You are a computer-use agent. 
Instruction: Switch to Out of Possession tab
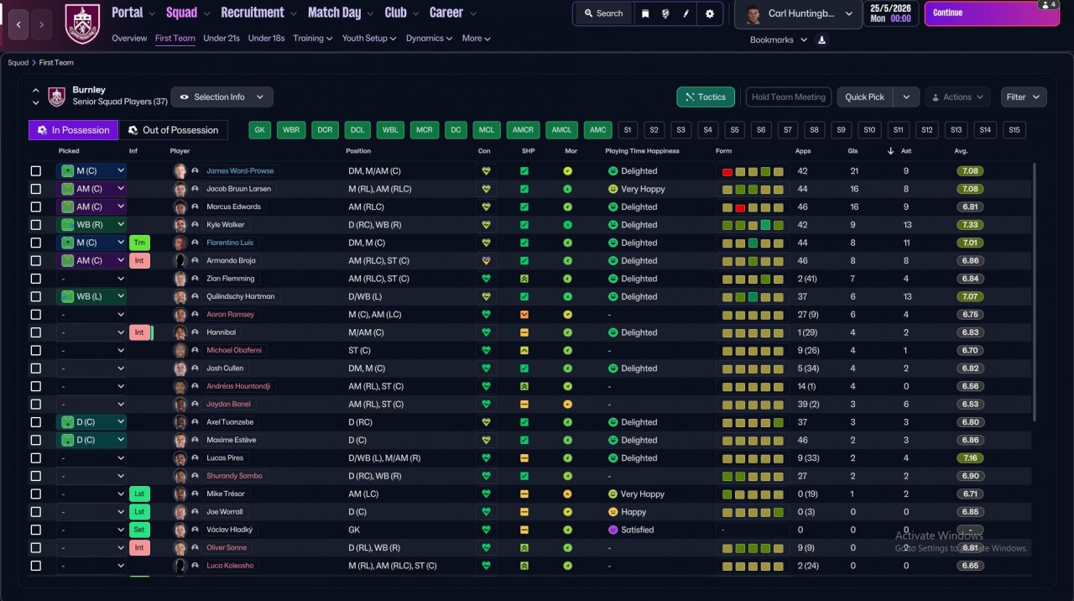(x=174, y=130)
